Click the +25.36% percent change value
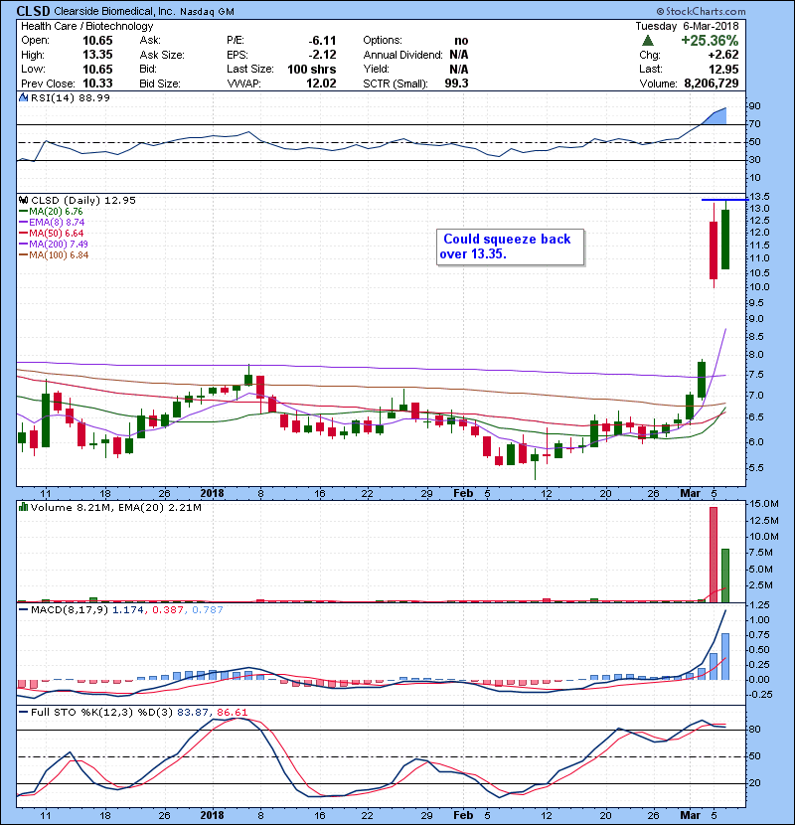The width and height of the screenshot is (795, 825). (710, 41)
